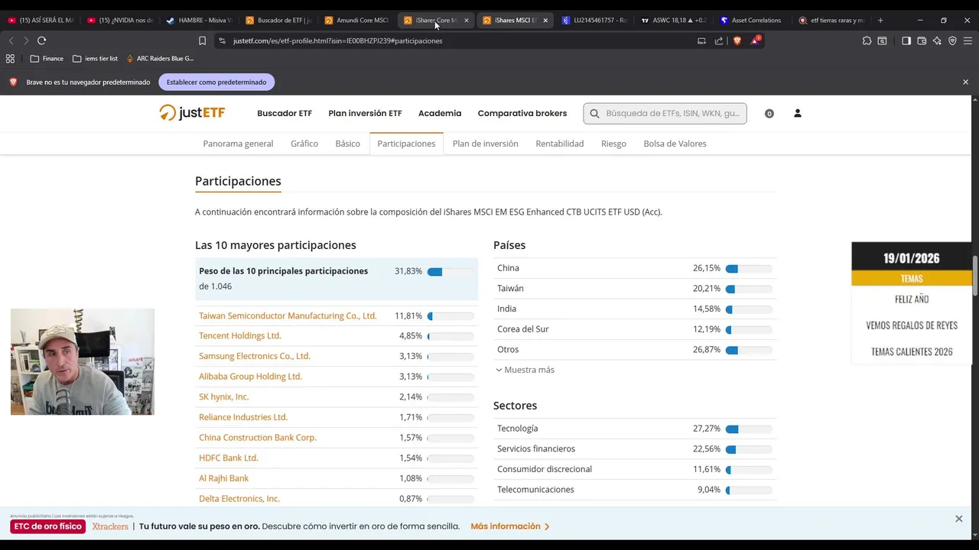
Task: Open the user account profile icon
Action: tap(798, 113)
